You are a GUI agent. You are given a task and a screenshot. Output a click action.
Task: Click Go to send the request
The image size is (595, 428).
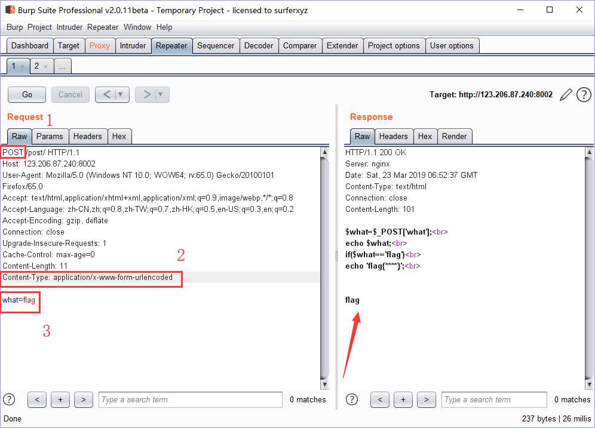pyautogui.click(x=27, y=94)
